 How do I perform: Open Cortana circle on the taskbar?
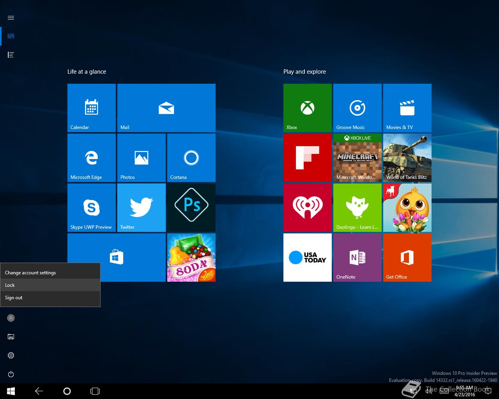click(x=67, y=391)
